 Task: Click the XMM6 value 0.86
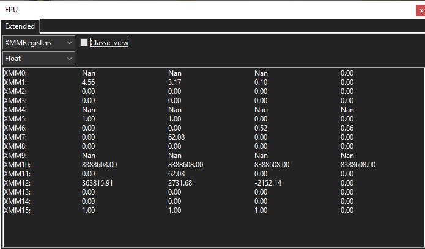[347, 128]
